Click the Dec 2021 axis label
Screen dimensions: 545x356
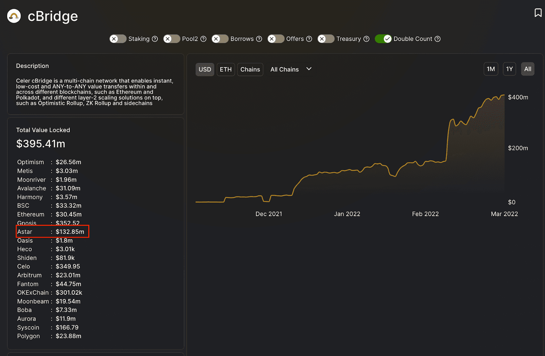coord(269,214)
